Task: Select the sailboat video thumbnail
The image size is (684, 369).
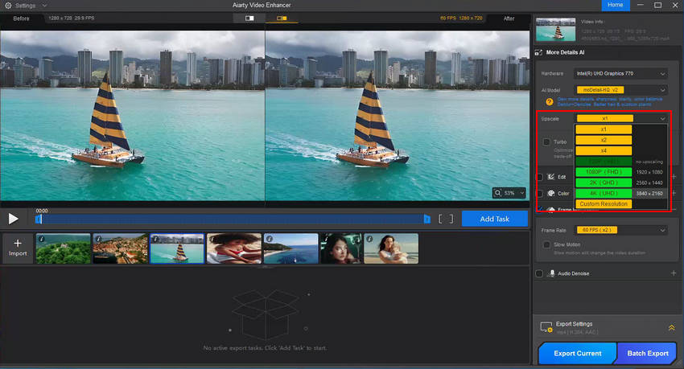Action: [x=177, y=248]
